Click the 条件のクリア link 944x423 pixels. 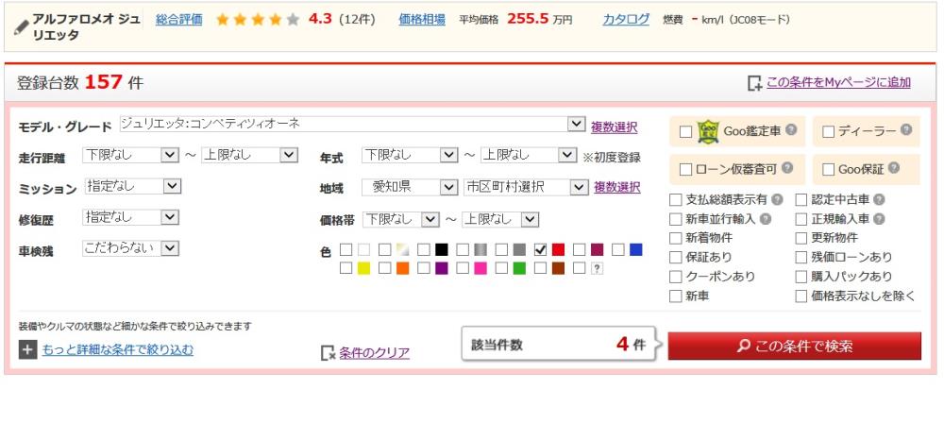click(x=375, y=352)
